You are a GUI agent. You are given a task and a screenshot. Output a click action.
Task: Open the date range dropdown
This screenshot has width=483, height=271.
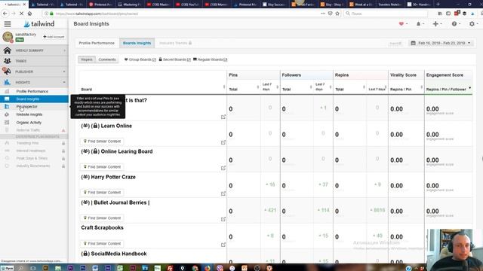[x=441, y=43]
